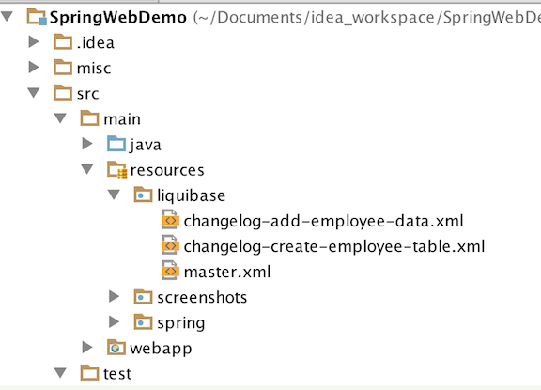Click the changelog-add-employee-data.xml file icon
The height and width of the screenshot is (390, 541).
coord(170,220)
